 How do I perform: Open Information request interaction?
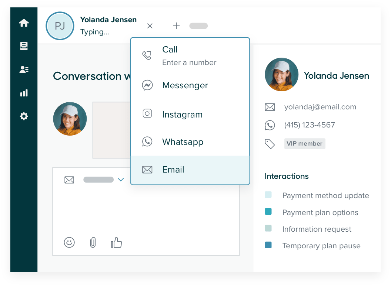click(x=317, y=229)
